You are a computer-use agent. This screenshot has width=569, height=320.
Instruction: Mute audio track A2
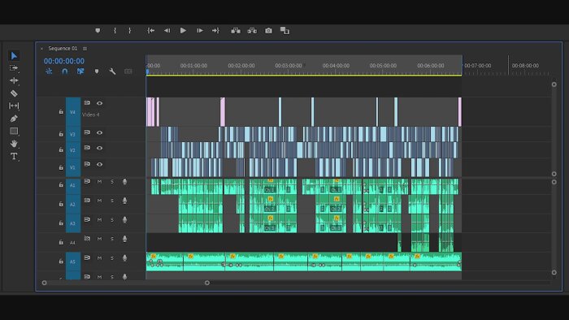pos(99,201)
